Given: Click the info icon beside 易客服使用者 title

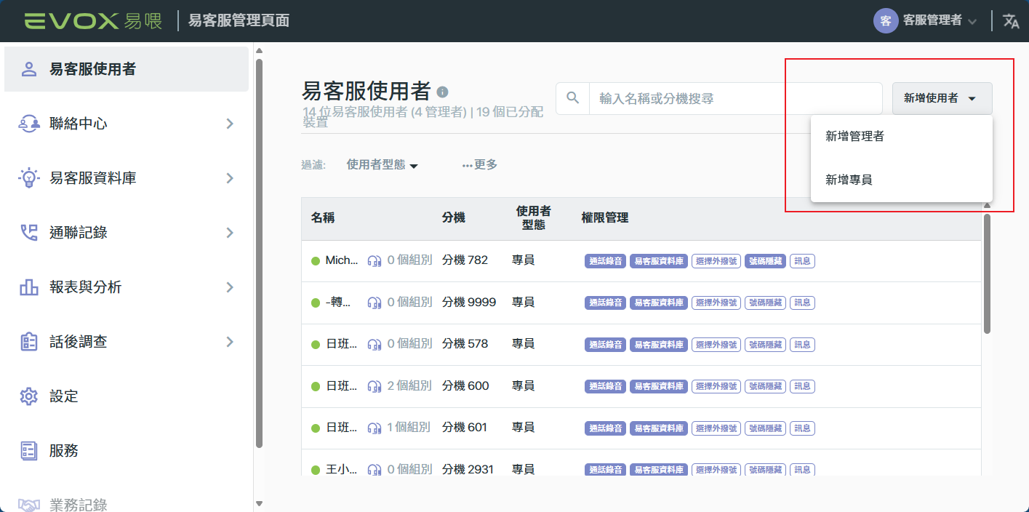Looking at the screenshot, I should 442,92.
